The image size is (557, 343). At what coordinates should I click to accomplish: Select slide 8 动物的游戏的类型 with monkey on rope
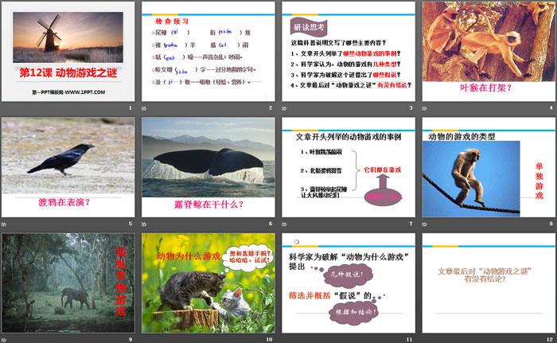(489, 167)
